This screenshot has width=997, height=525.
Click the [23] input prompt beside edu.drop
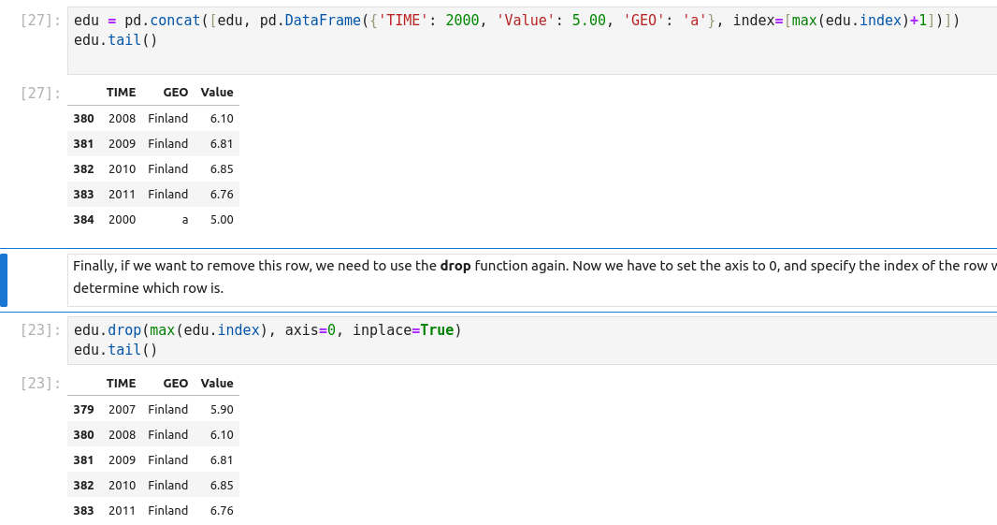click(x=38, y=330)
